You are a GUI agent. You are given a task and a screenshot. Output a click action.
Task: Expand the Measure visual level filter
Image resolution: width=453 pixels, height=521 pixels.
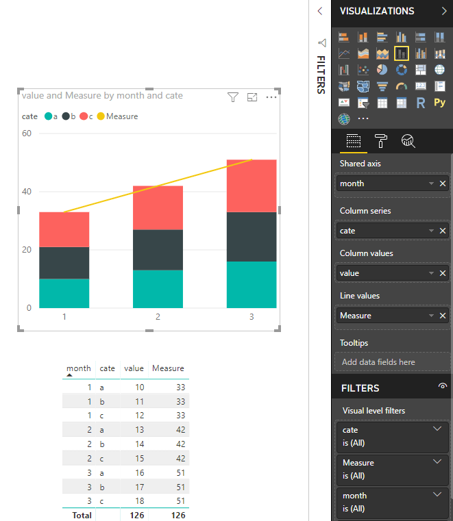[x=437, y=461]
